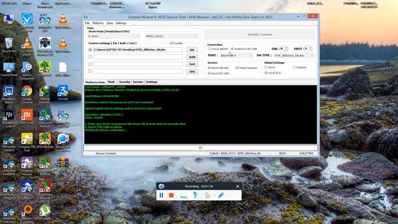Open the orange Mi desktop shortcut
This screenshot has width=398, height=224.
(x=27, y=116)
